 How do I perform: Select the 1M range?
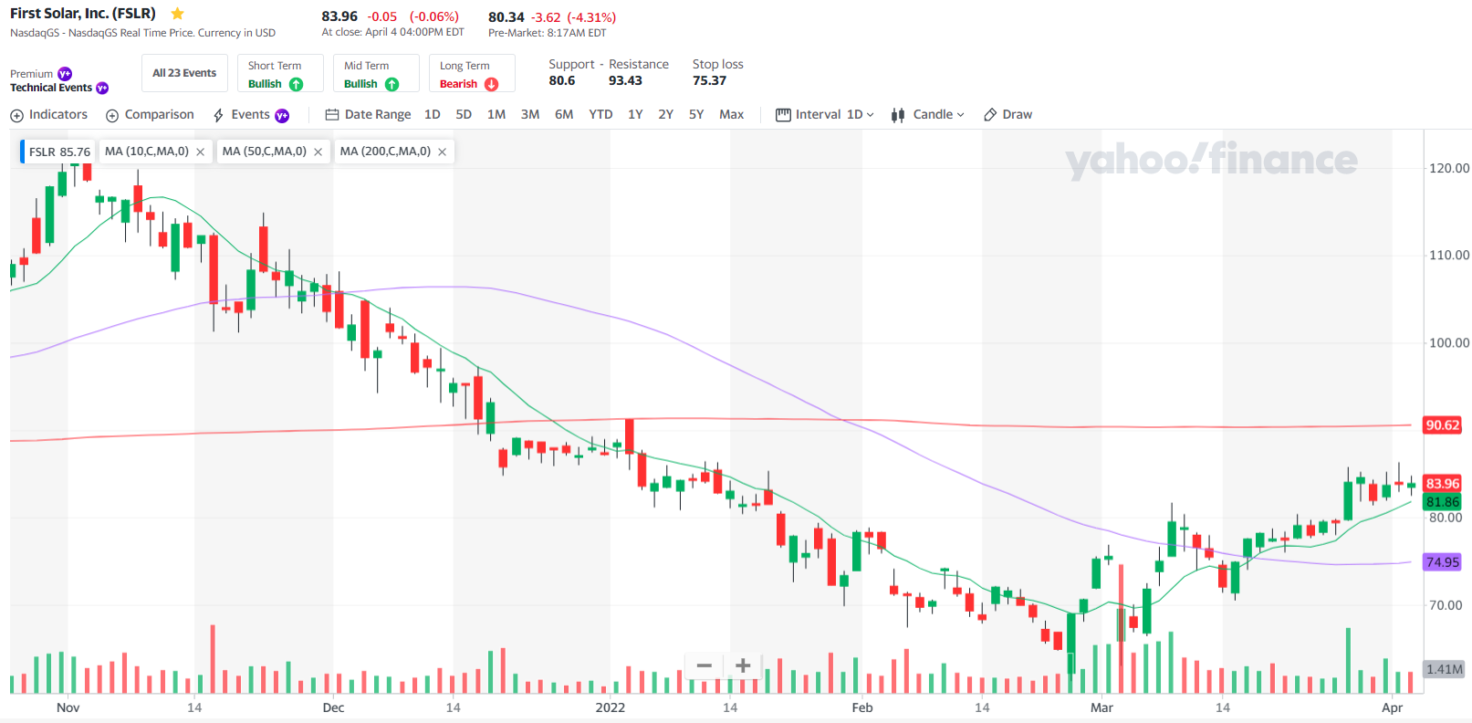(x=496, y=114)
